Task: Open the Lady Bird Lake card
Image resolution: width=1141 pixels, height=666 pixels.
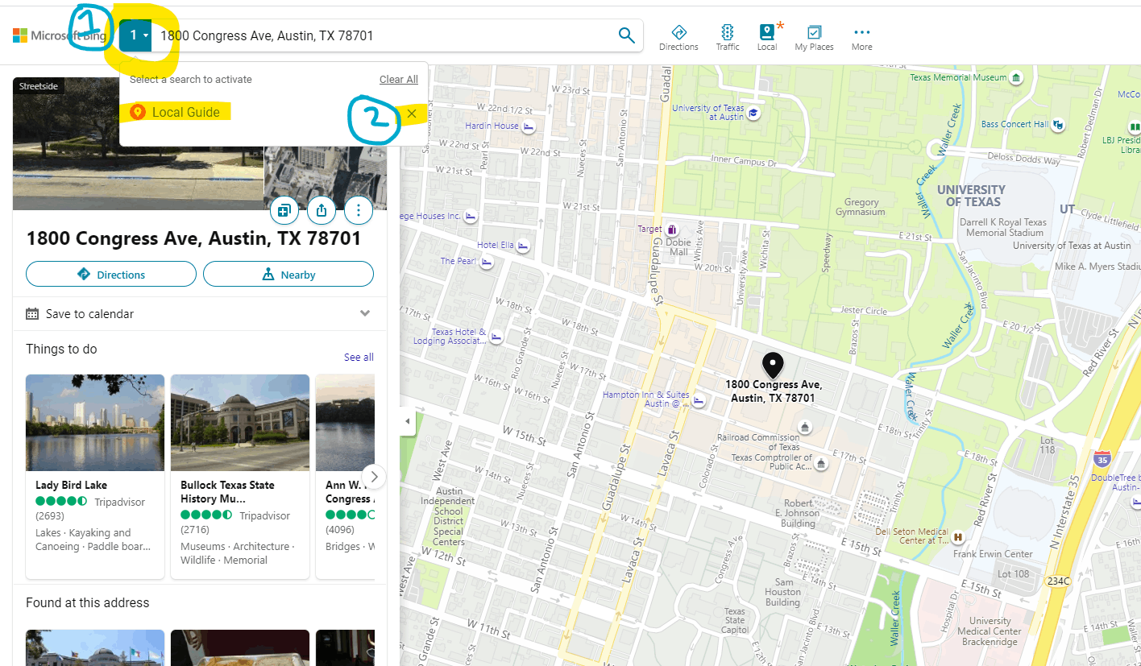Action: [95, 476]
